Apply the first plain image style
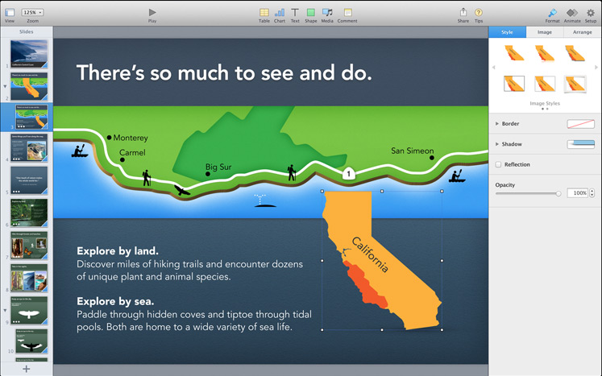Screen dimensions: 602x376 pos(514,53)
